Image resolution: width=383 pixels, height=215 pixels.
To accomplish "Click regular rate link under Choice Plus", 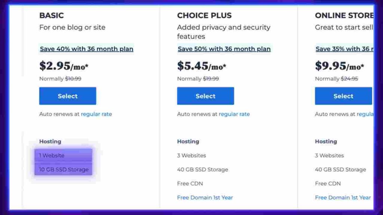I will [x=234, y=114].
